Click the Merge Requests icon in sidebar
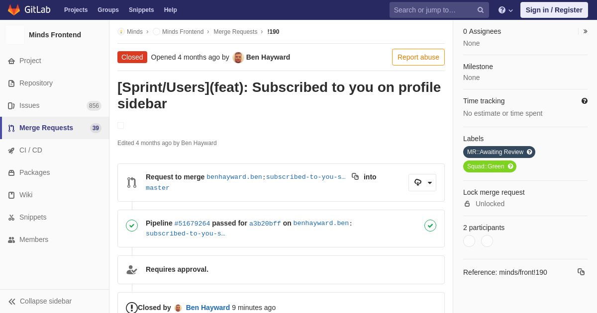597x313 pixels. (11, 128)
